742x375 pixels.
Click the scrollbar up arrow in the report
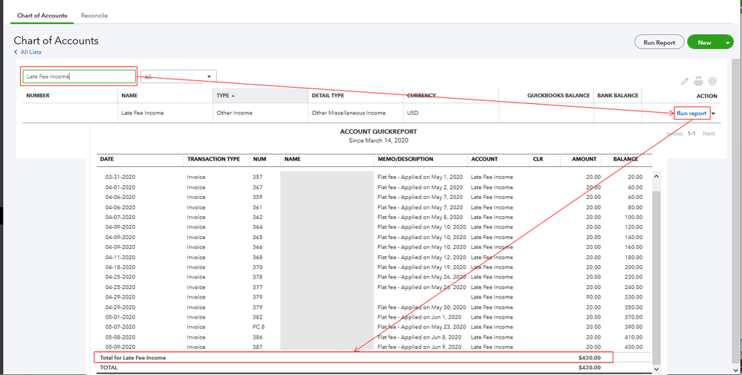[x=657, y=176]
